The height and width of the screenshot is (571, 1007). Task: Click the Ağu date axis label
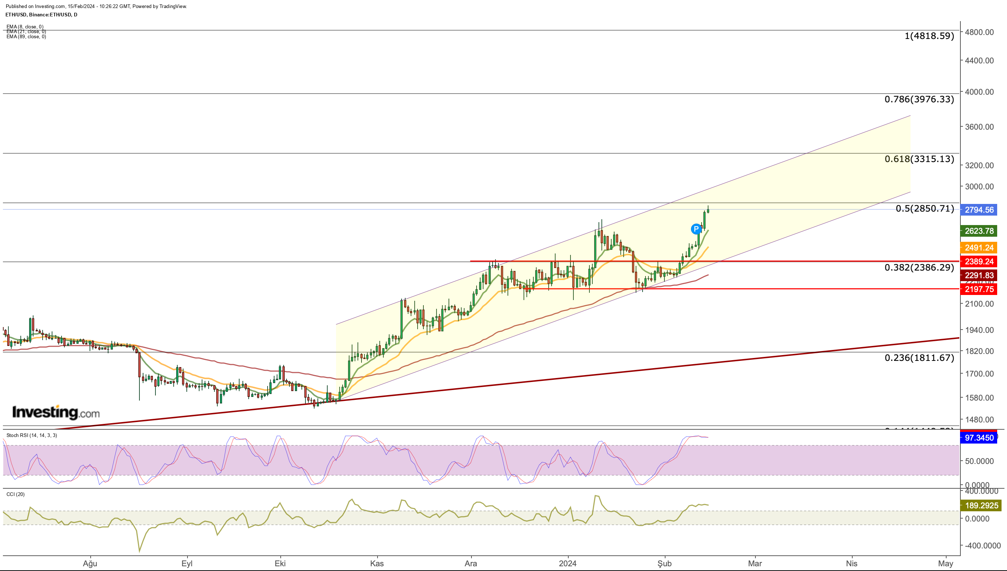(x=90, y=564)
